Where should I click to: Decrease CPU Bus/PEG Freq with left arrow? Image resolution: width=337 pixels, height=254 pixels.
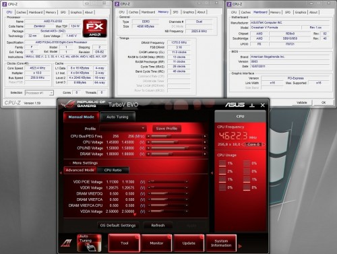tap(148, 136)
